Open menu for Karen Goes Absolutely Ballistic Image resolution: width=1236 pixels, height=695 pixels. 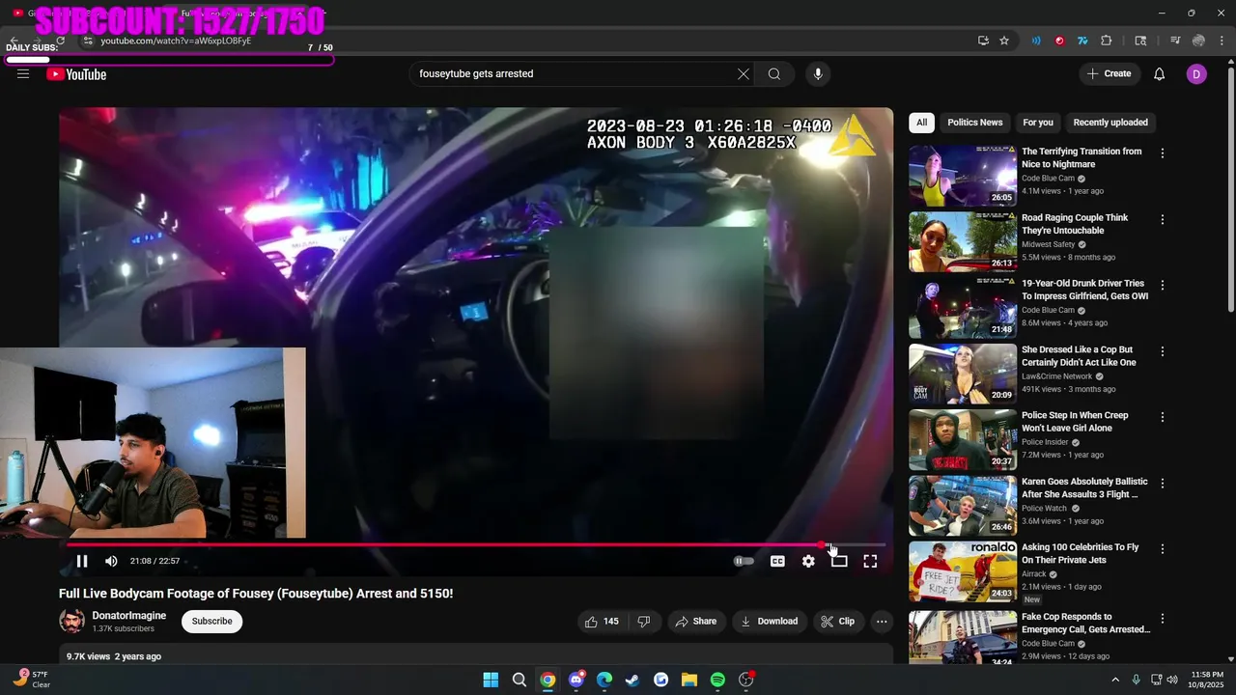click(1163, 483)
